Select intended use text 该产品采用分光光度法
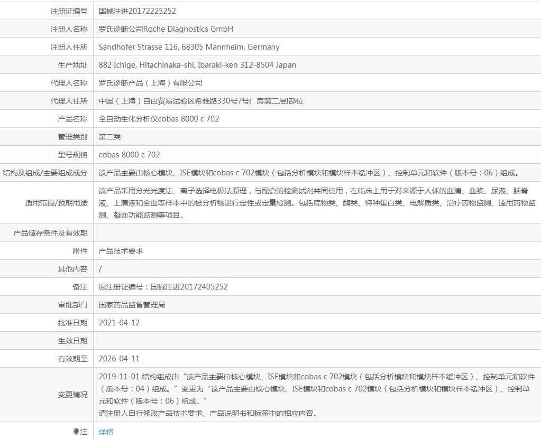Image resolution: width=541 pixels, height=439 pixels. point(317,203)
